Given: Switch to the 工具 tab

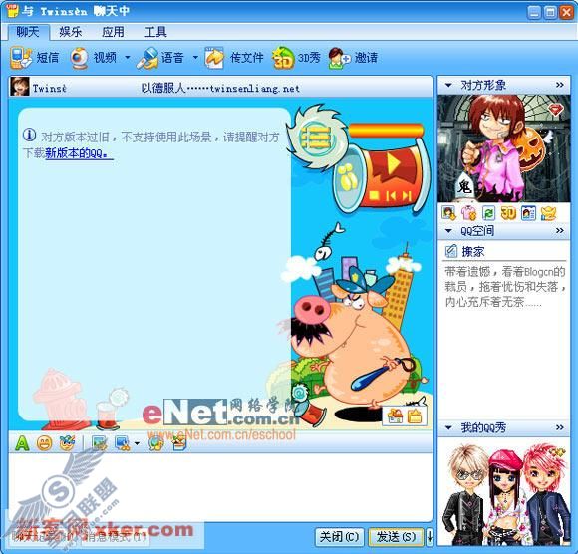Looking at the screenshot, I should point(155,32).
